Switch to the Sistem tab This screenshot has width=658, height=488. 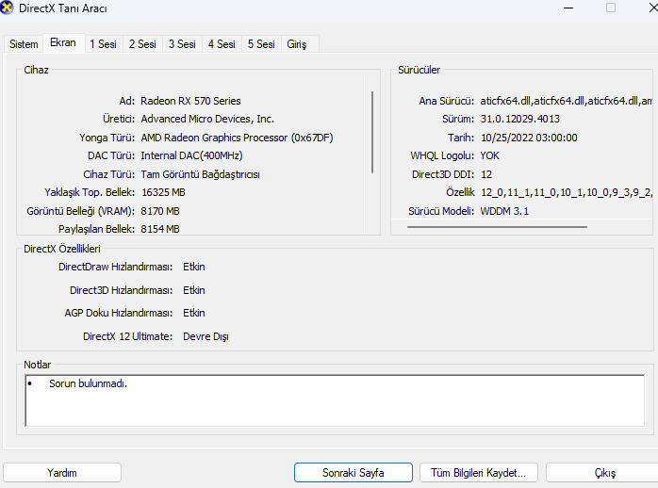tap(24, 44)
